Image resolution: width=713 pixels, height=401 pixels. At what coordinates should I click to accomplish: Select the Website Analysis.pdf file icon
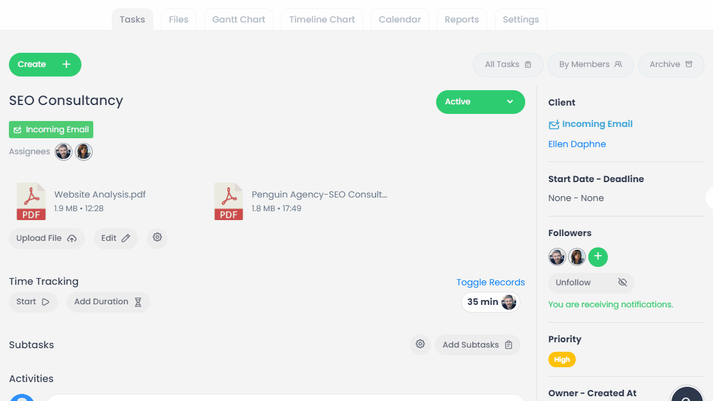pos(31,202)
